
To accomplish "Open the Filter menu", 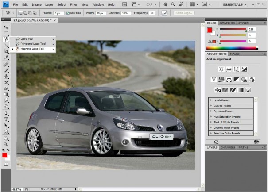I will point(74,4).
